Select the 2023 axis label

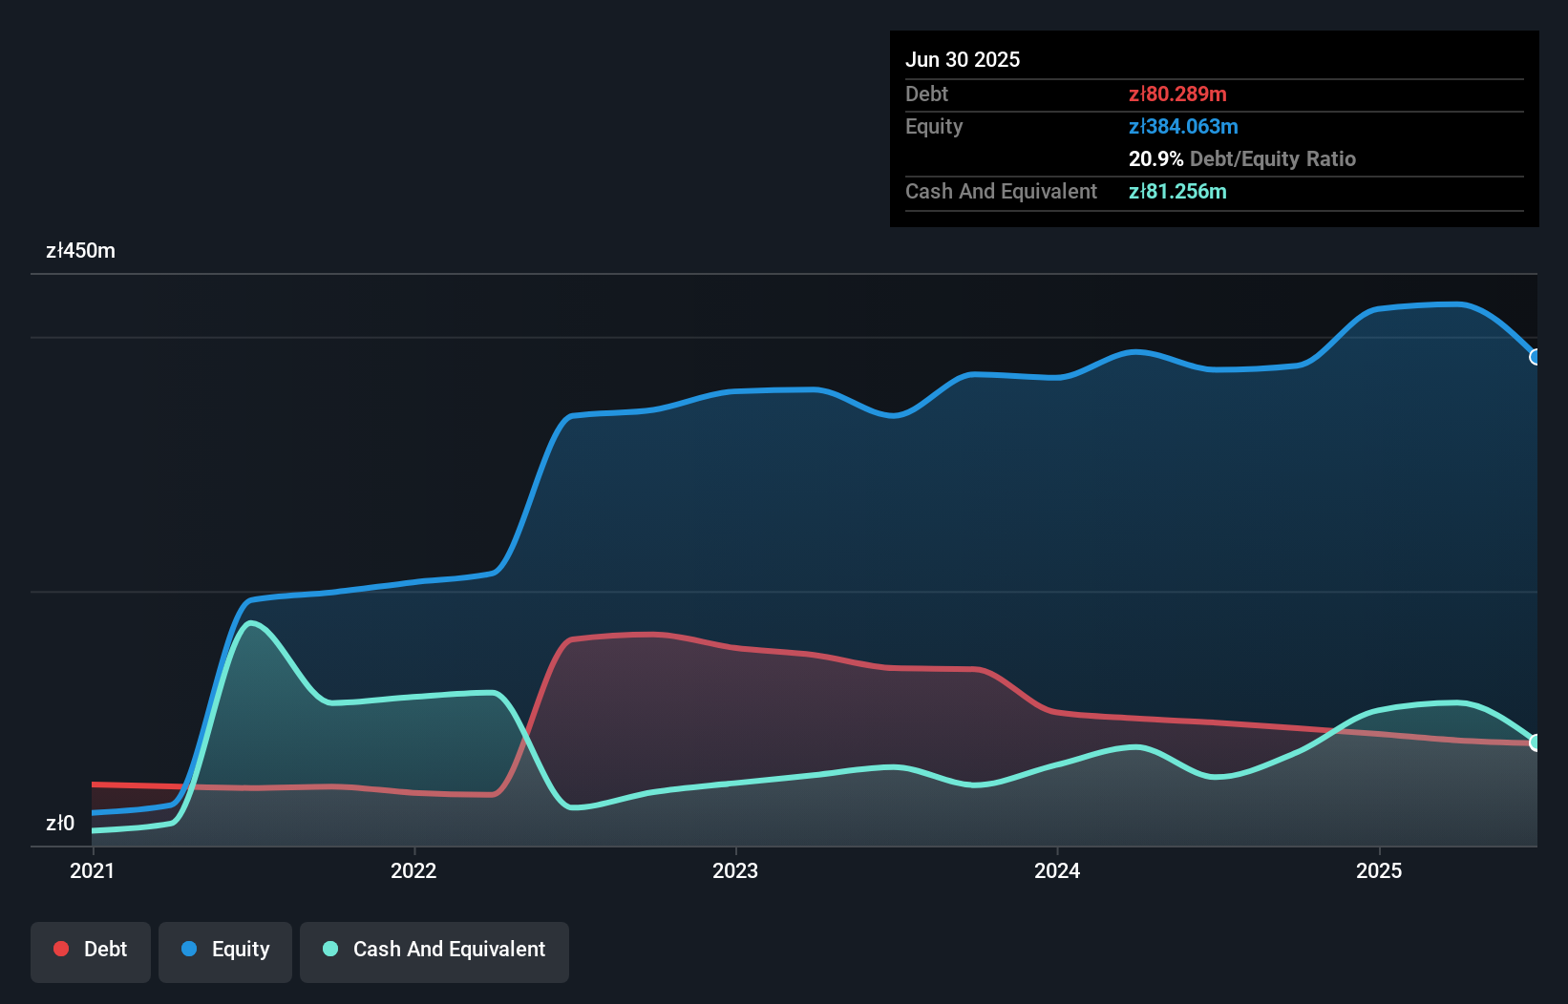tap(734, 870)
